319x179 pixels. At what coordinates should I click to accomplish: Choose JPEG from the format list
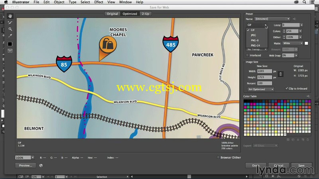(x=257, y=35)
